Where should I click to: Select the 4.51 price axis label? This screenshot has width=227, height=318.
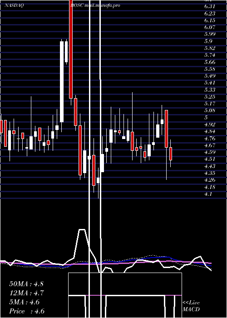pyautogui.click(x=210, y=159)
